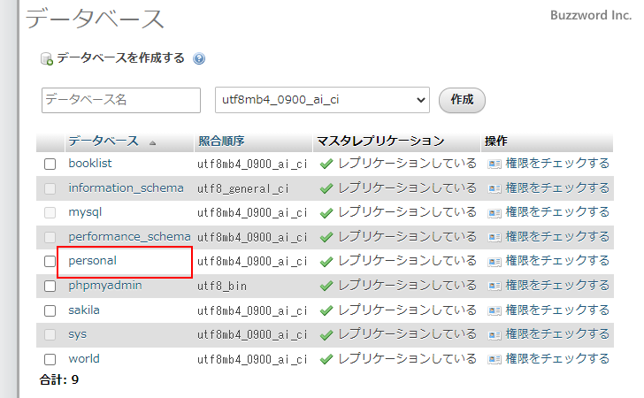Open the personal database link
Screen dimensions: 644x398
tap(92, 261)
